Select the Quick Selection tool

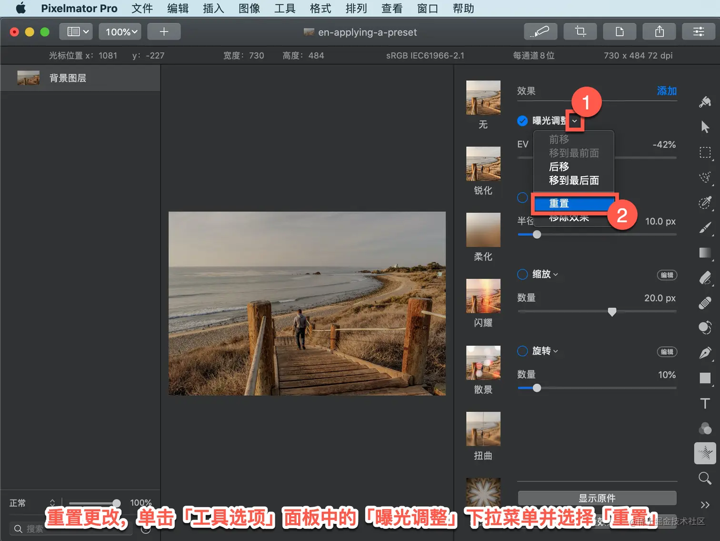tap(705, 177)
